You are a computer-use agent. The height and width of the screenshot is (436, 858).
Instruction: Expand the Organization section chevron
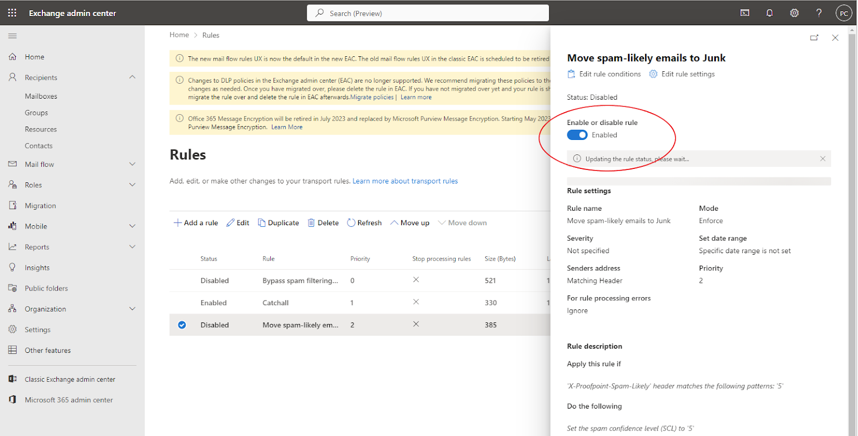(x=132, y=308)
